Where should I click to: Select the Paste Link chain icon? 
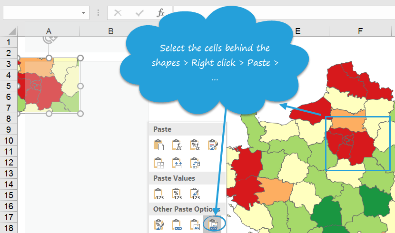177,225
